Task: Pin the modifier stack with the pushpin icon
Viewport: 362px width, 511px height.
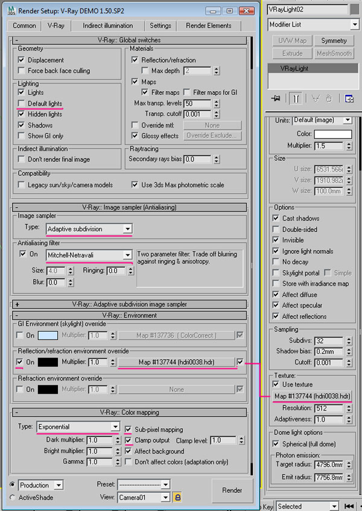Action: (275, 98)
